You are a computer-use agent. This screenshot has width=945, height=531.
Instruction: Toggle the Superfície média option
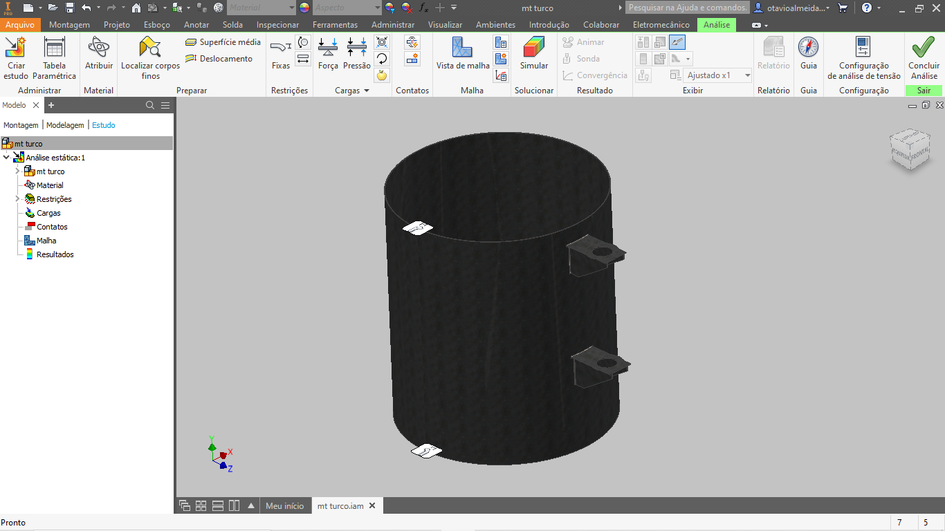click(x=221, y=41)
